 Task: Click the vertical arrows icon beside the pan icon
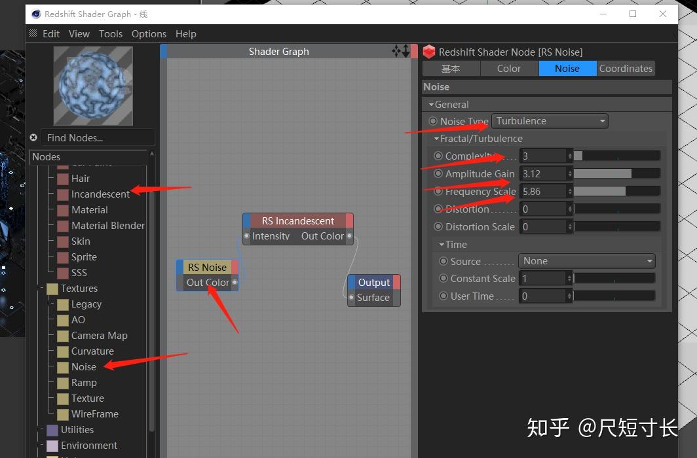[407, 51]
